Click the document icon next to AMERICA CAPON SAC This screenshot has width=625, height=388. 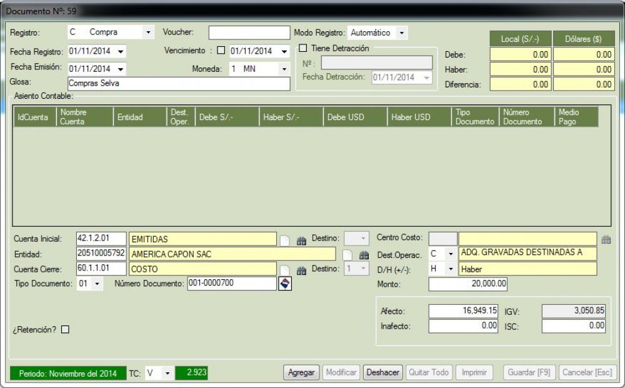coord(347,256)
